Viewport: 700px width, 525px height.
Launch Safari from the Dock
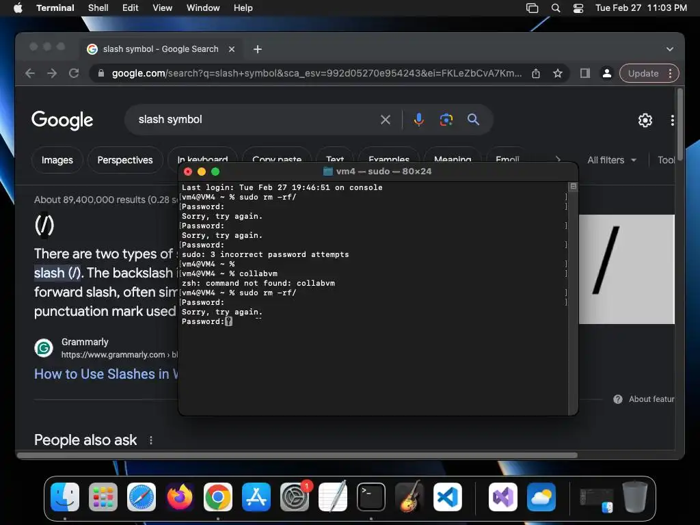(x=142, y=497)
